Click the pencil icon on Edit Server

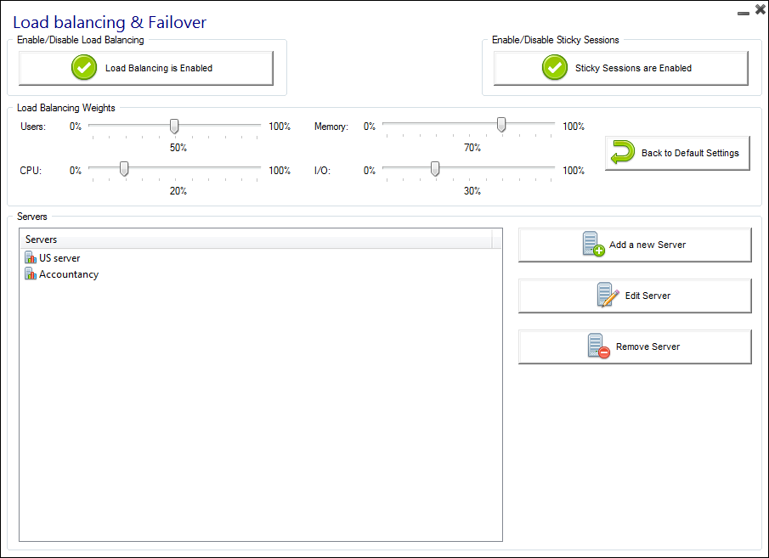coord(606,295)
